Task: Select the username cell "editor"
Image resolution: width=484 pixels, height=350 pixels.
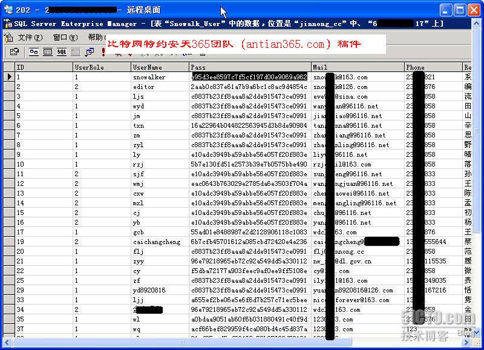Action: [160, 87]
